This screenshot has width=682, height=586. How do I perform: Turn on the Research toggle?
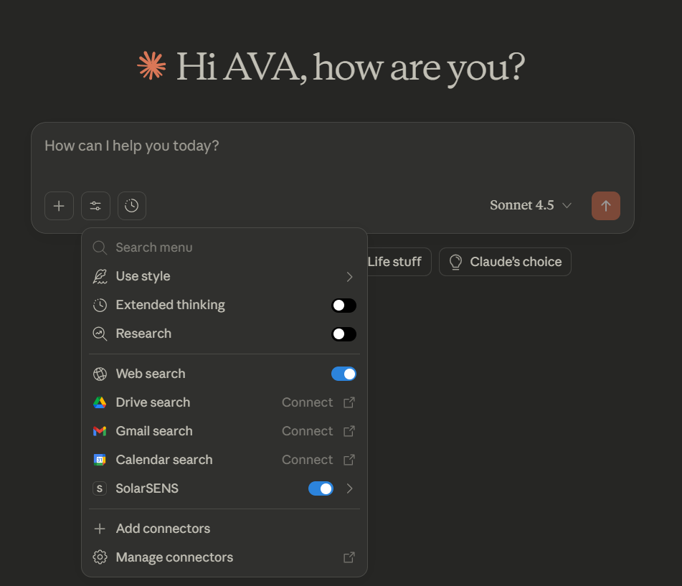(x=344, y=334)
